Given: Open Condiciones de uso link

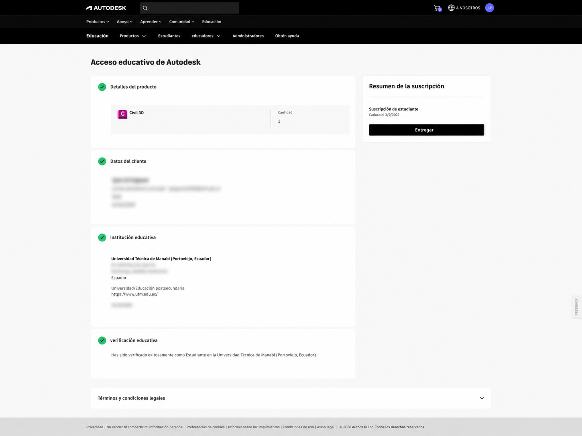Looking at the screenshot, I should click(x=298, y=427).
